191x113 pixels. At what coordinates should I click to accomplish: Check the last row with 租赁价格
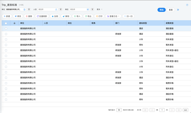coord(6,99)
